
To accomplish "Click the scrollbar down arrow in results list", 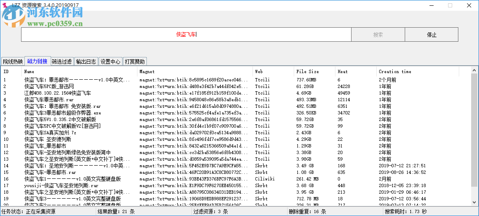I will click(x=475, y=202).
